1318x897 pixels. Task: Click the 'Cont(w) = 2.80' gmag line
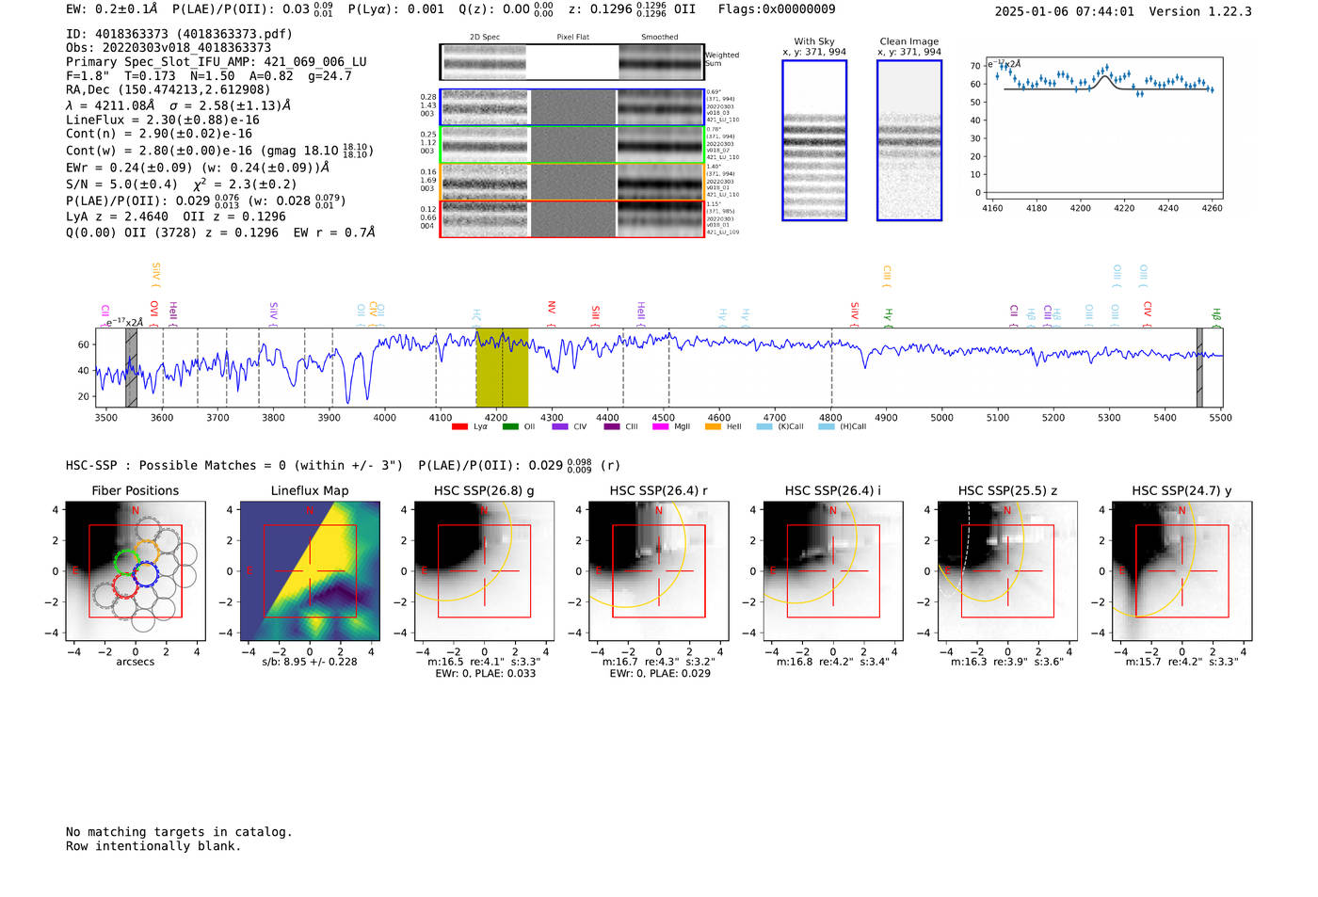point(219,151)
